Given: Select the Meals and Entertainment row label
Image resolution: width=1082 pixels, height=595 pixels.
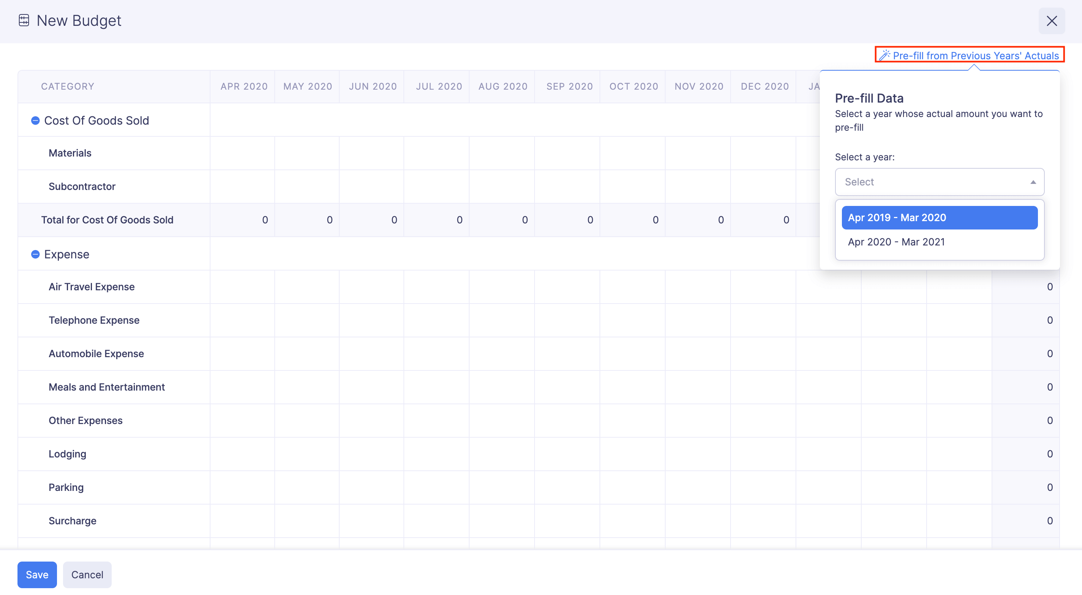Looking at the screenshot, I should [x=107, y=387].
